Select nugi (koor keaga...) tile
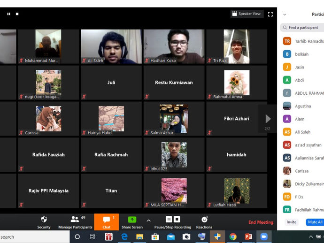The image size is (324, 243). click(48, 83)
